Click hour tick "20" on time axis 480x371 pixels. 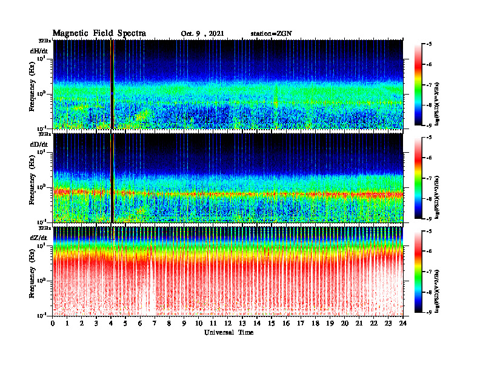point(345,324)
